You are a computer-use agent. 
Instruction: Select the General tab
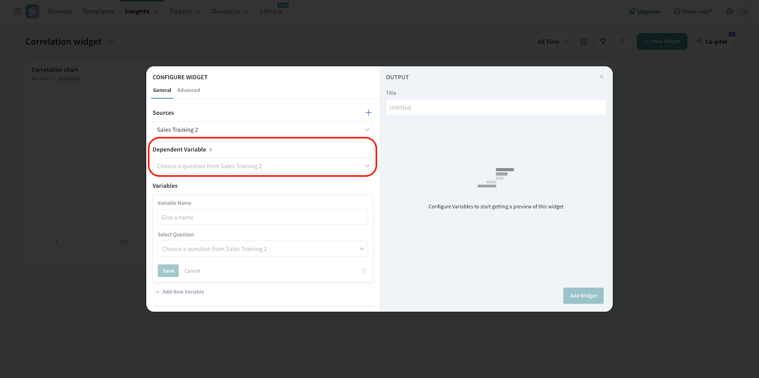[162, 90]
